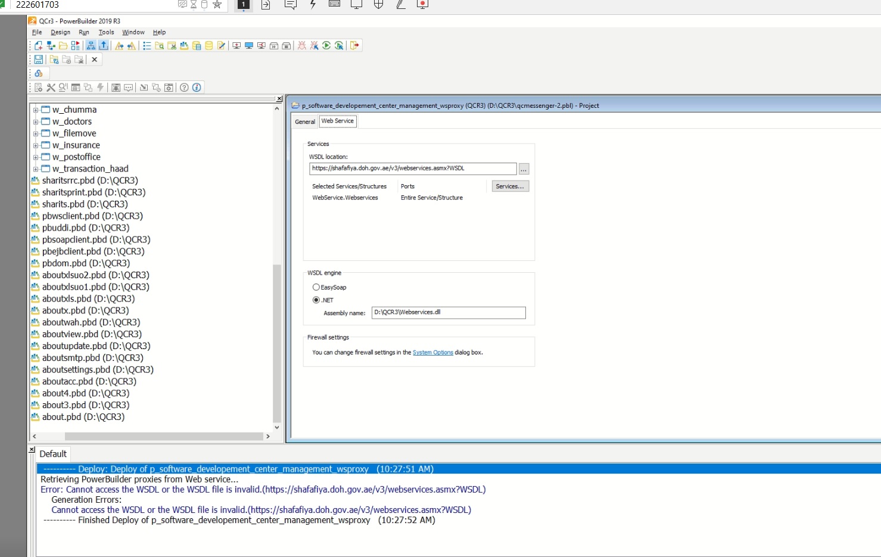Click the New object toolbar icon
This screenshot has width=881, height=557.
[39, 46]
